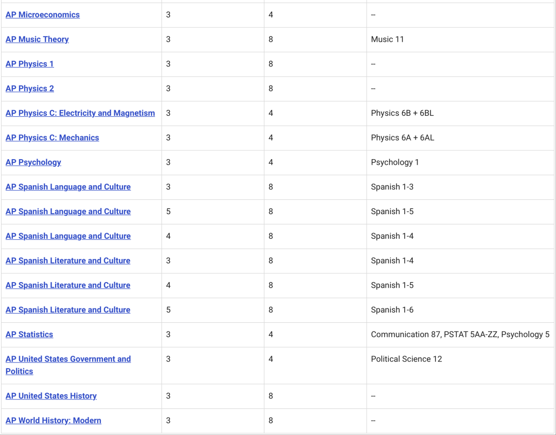This screenshot has width=556, height=435.
Task: Open the AP United States History link
Action: pos(51,396)
